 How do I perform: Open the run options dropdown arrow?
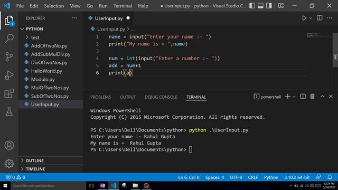[x=311, y=18]
